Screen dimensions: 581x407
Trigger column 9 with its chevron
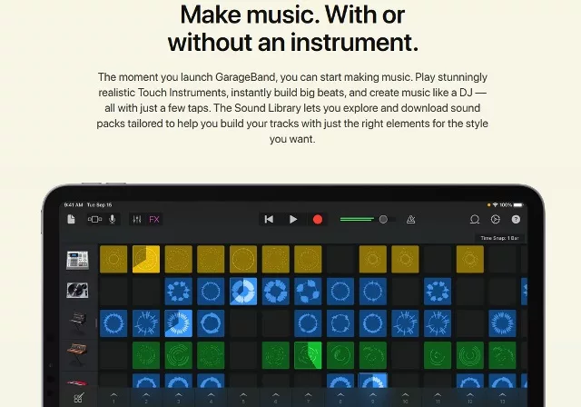click(x=373, y=397)
